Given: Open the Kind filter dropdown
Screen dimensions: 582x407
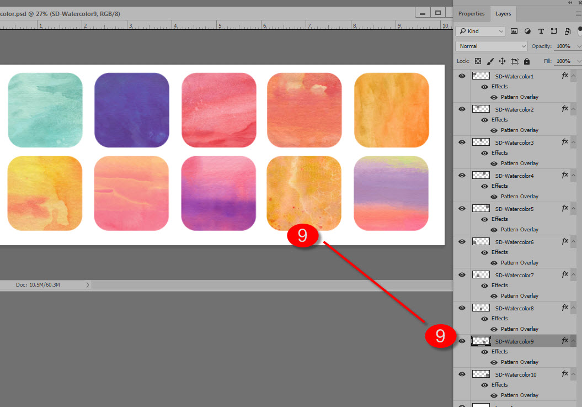Looking at the screenshot, I should click(x=480, y=31).
